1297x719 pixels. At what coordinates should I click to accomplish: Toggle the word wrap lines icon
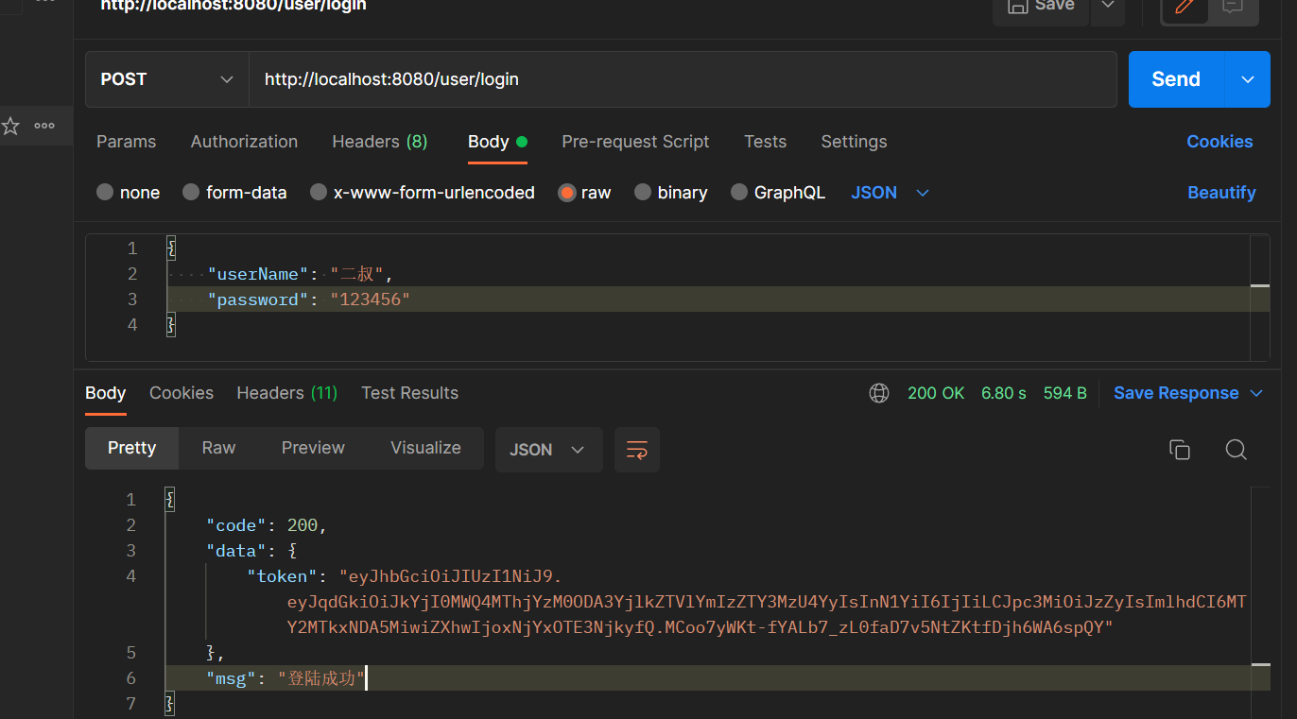click(x=637, y=450)
